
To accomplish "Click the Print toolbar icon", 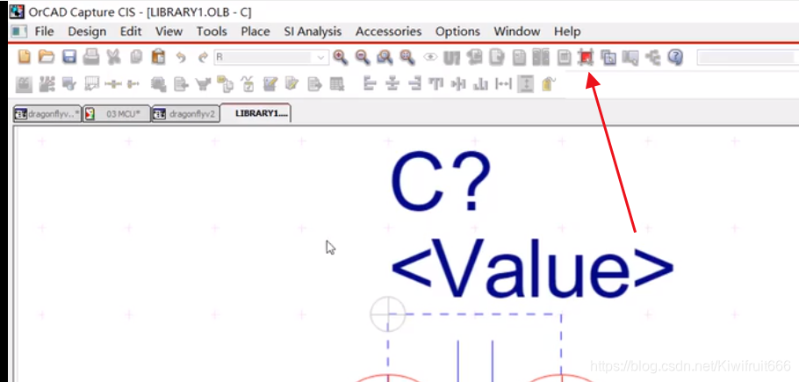I will [x=91, y=57].
